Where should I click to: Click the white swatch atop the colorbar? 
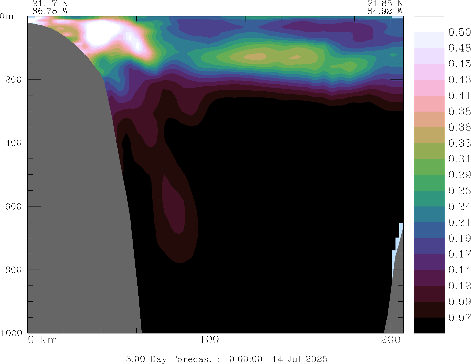429,24
